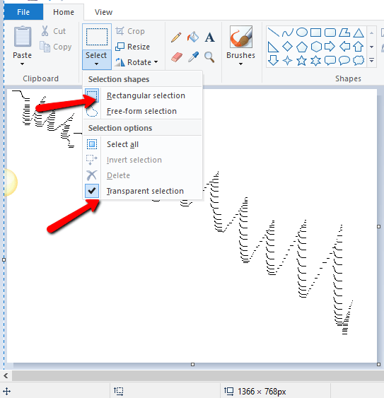Click Invert selection menu entry
The image size is (384, 398).
coord(142,160)
